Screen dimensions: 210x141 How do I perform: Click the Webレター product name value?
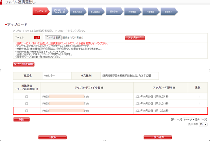49,76
